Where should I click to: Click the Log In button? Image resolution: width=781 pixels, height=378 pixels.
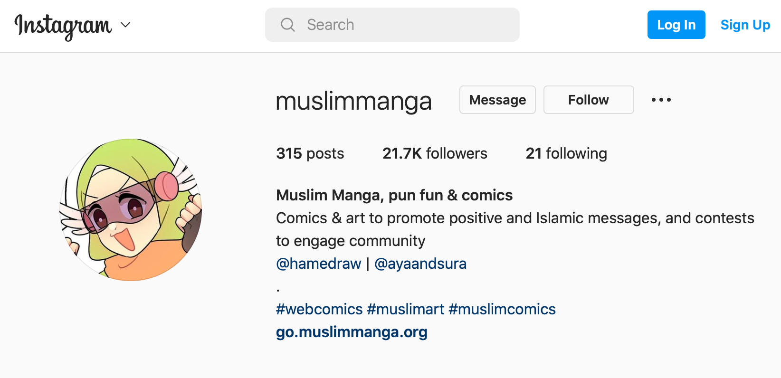[676, 25]
